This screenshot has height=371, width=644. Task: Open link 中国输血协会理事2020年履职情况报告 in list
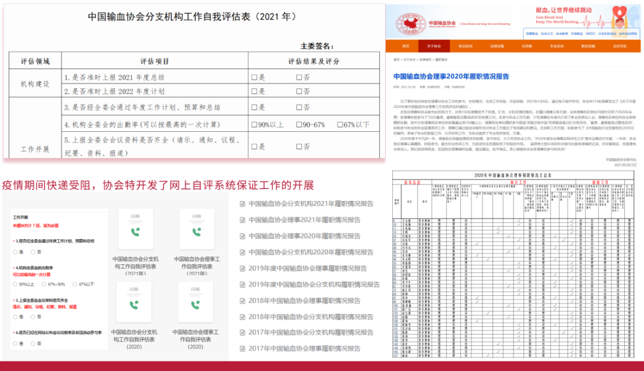pos(304,236)
